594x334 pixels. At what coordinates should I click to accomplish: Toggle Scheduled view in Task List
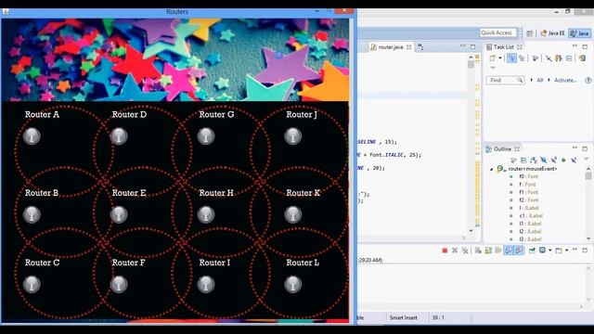[522, 58]
